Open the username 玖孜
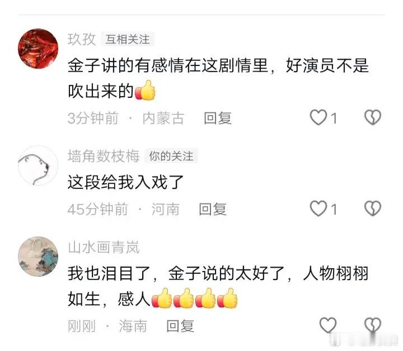 pos(82,39)
